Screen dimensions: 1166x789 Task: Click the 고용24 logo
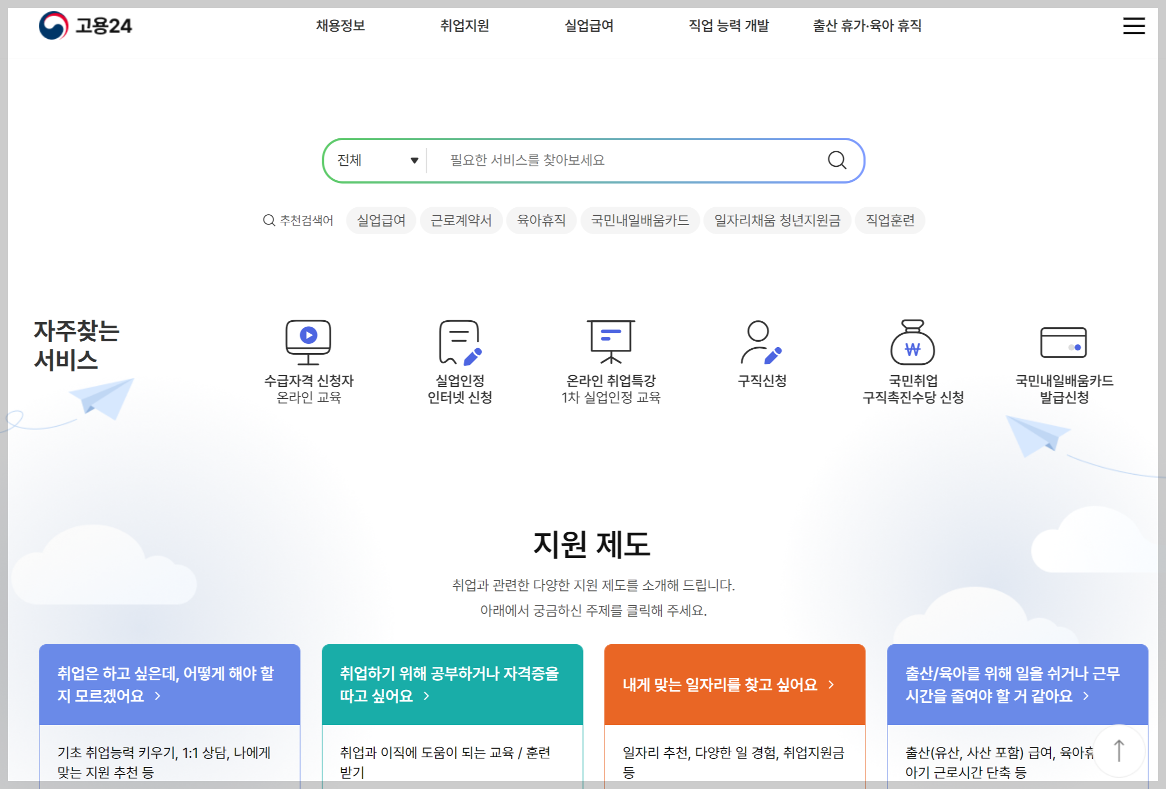[x=85, y=25]
